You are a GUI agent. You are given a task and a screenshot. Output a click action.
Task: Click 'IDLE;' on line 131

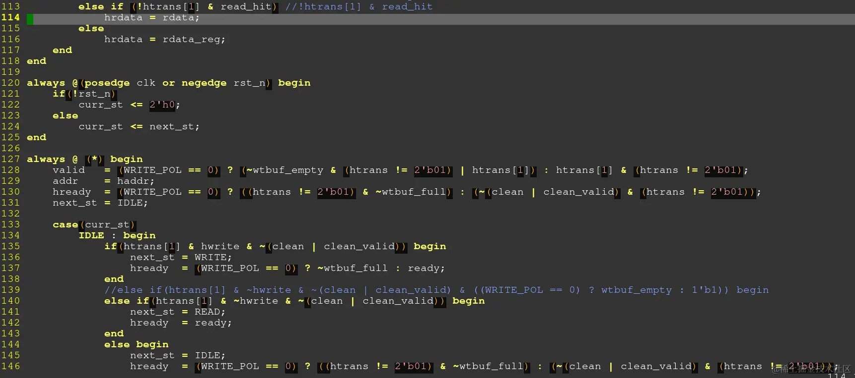[133, 203]
